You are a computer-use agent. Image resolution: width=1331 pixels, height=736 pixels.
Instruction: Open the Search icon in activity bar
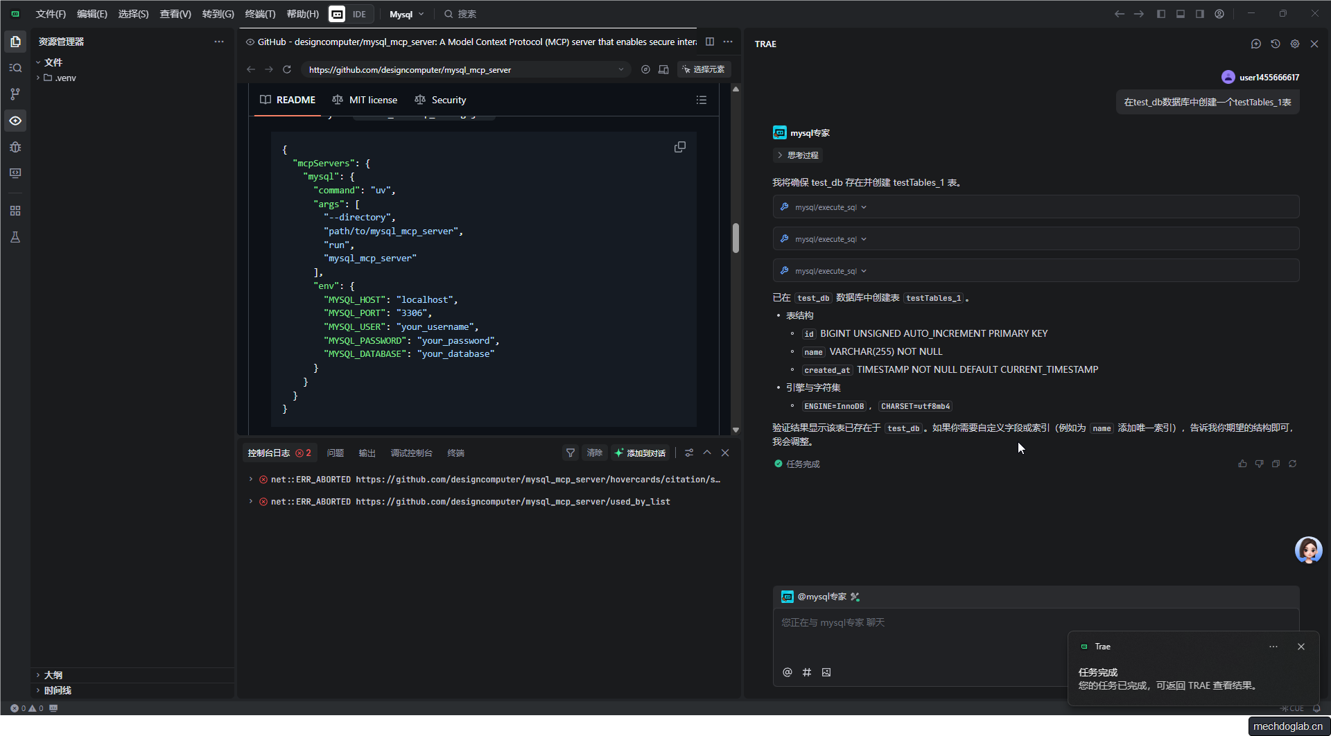tap(15, 68)
